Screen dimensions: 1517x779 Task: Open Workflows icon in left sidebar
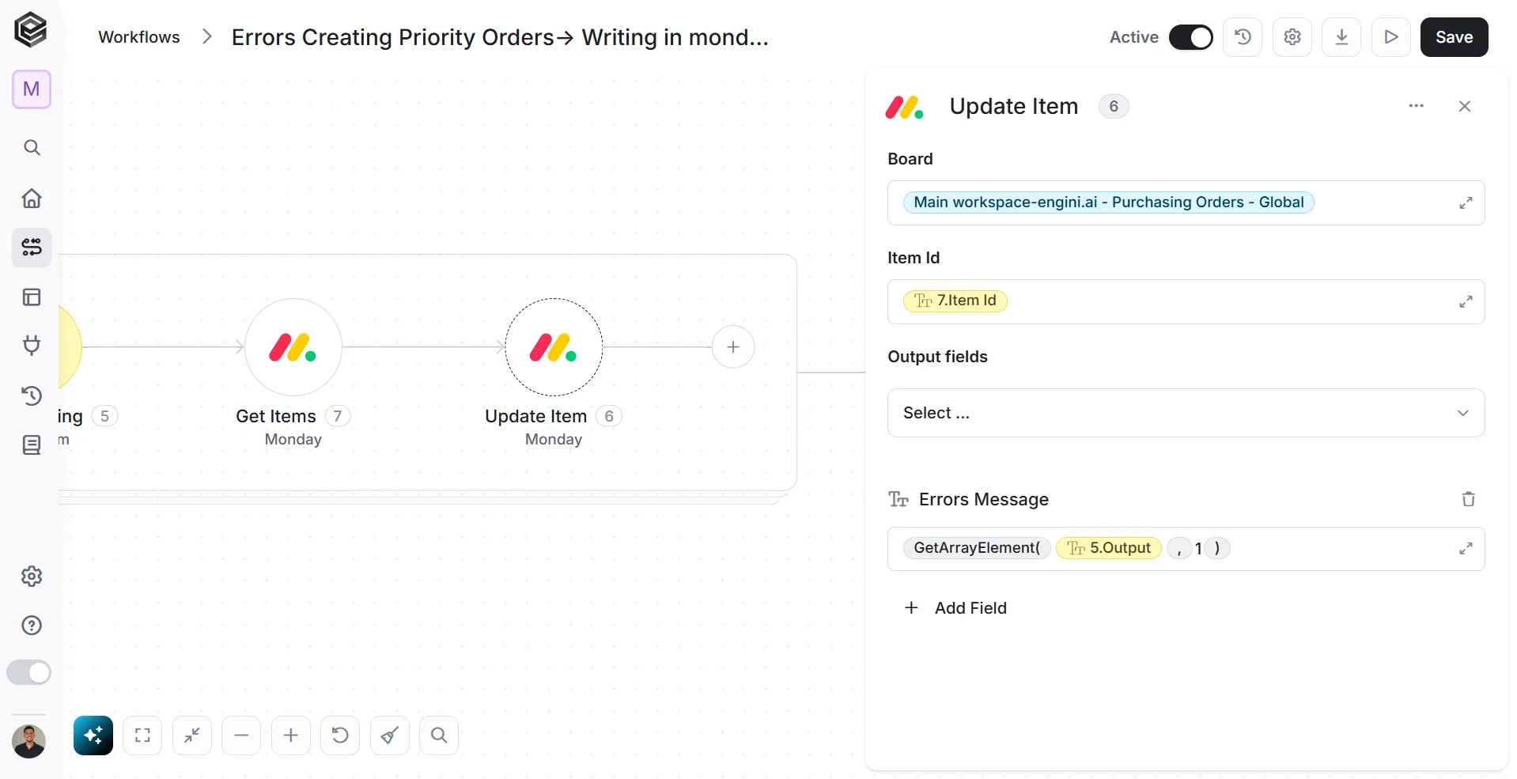tap(32, 248)
